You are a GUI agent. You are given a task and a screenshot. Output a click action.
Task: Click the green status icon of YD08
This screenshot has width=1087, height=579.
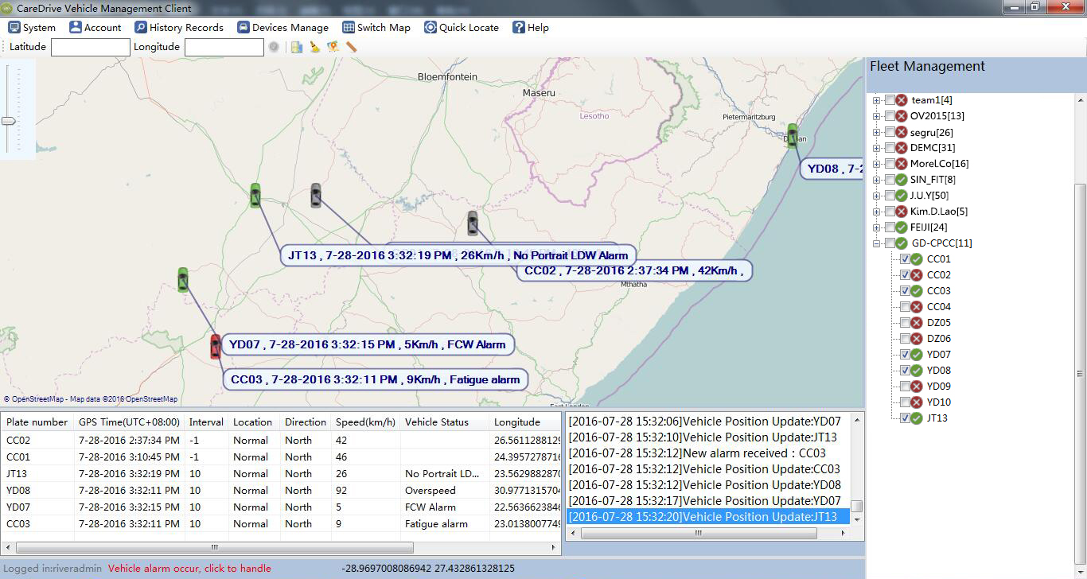(917, 371)
